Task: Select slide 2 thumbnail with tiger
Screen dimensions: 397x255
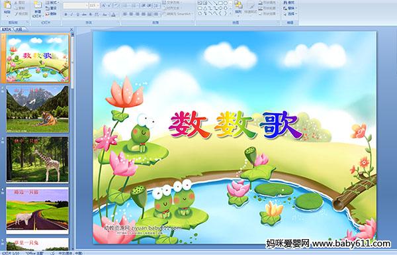Action: click(x=38, y=109)
